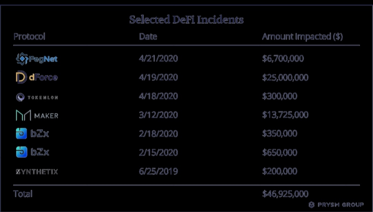Click the PRYSM GROUP watermark text
373x212 pixels.
tap(341, 205)
